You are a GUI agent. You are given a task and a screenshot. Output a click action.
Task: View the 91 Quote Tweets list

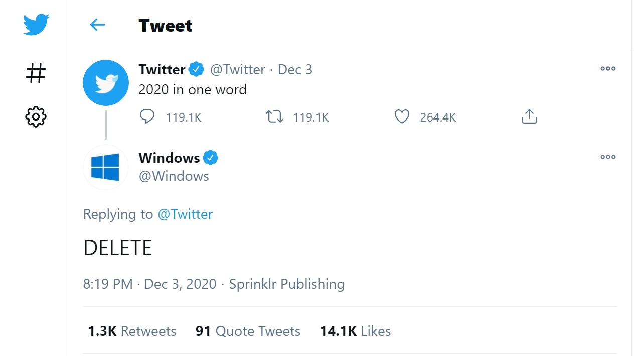tap(248, 331)
